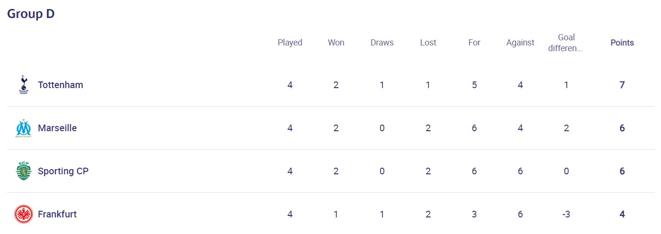
Task: Click the Frankfurt eagle crest
Action: click(x=23, y=214)
